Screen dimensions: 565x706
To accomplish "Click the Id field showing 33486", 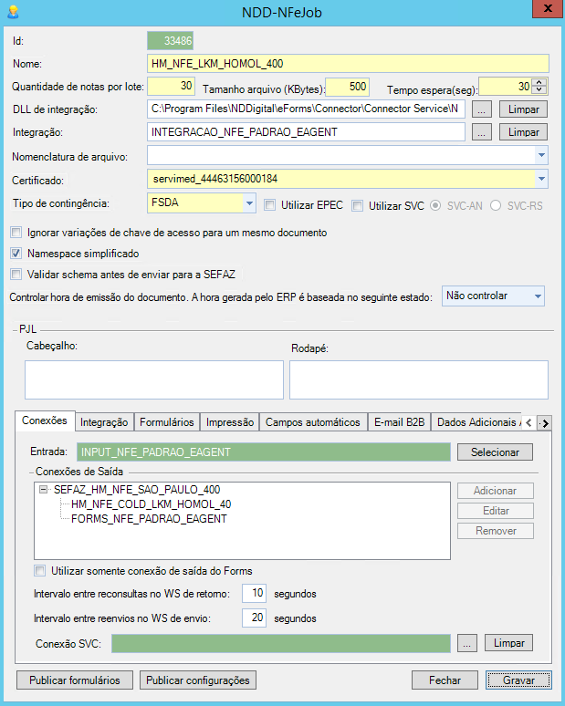I will tap(170, 40).
